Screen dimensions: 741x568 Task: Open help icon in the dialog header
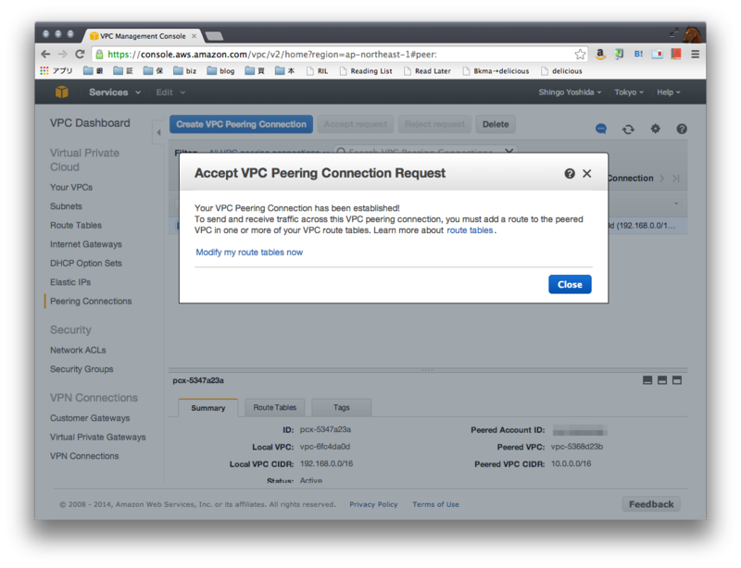(x=570, y=174)
